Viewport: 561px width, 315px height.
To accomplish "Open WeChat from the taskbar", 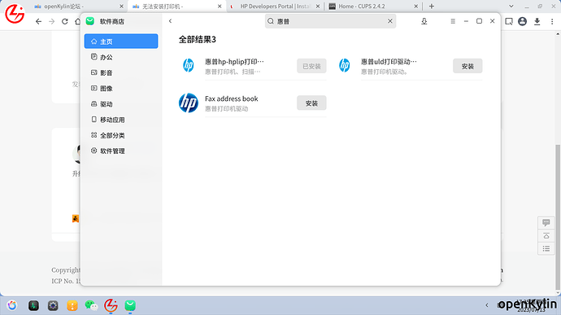I will (x=91, y=305).
